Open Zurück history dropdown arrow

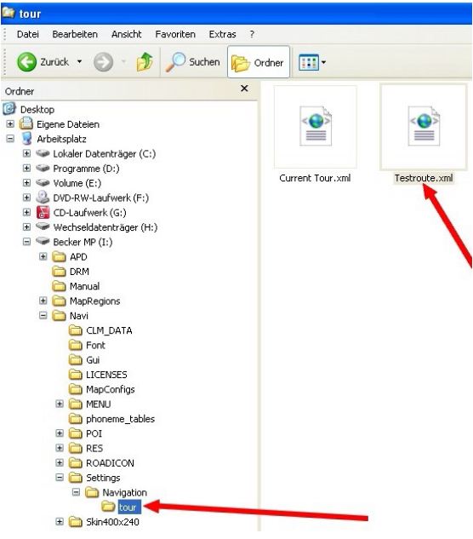(x=80, y=62)
